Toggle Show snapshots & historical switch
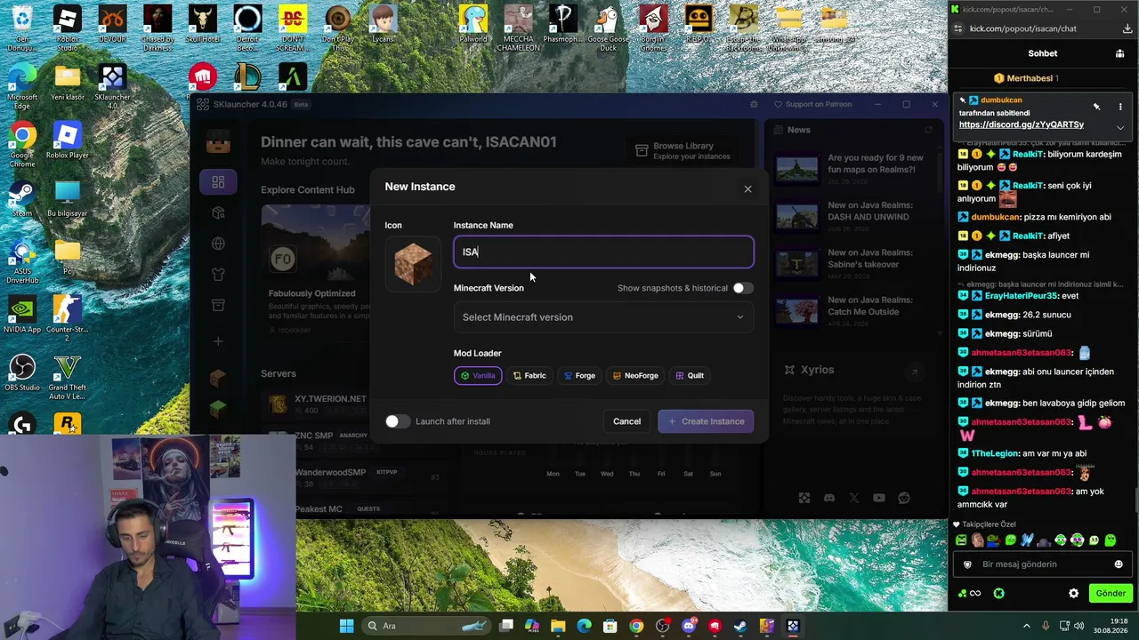Screen dimensions: 1139x640 tap(742, 288)
